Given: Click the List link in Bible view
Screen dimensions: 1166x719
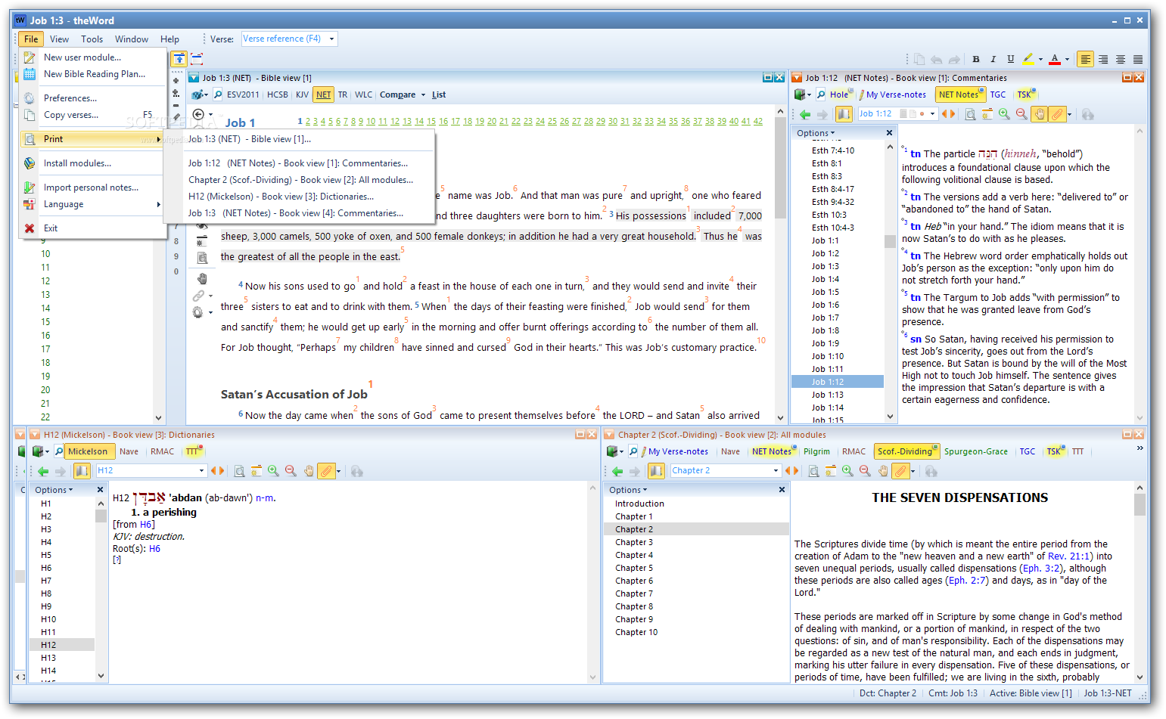Looking at the screenshot, I should point(439,95).
